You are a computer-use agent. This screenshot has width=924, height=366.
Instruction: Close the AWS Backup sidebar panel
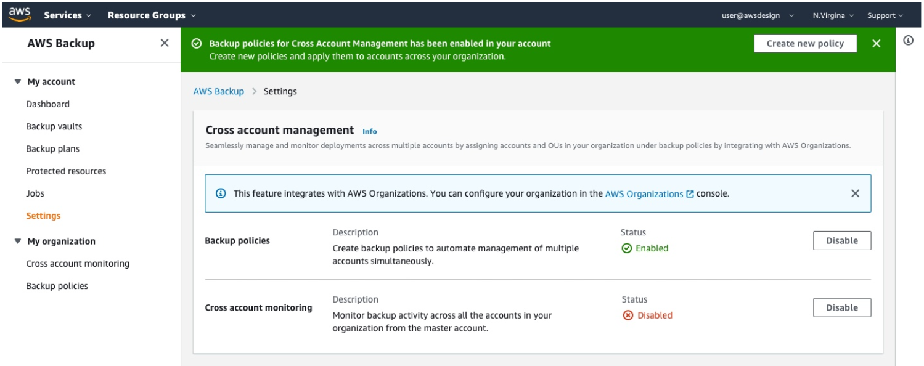[163, 43]
